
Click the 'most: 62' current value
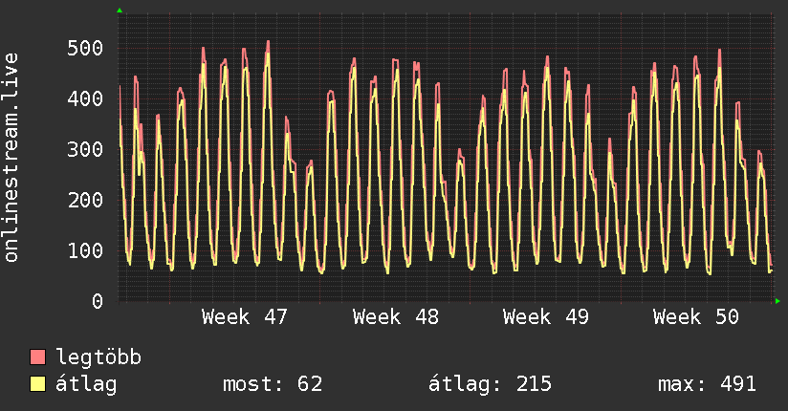tap(273, 384)
